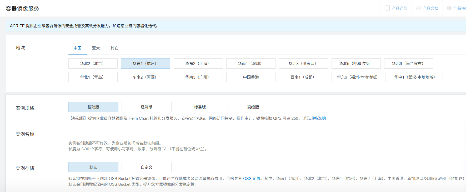
Task: Switch to the 亚太 region tab
Action: 96,48
